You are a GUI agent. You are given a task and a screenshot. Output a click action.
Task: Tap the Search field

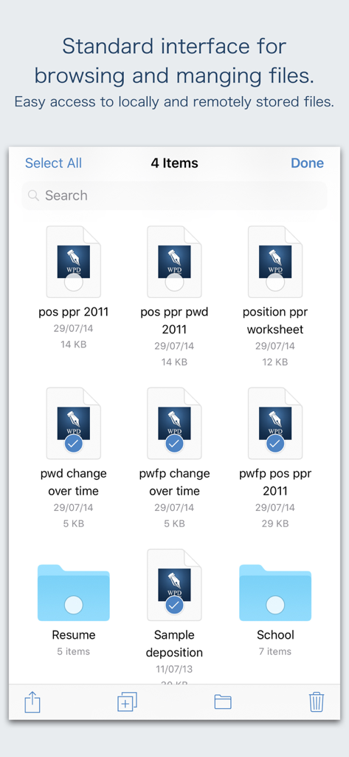tap(174, 195)
